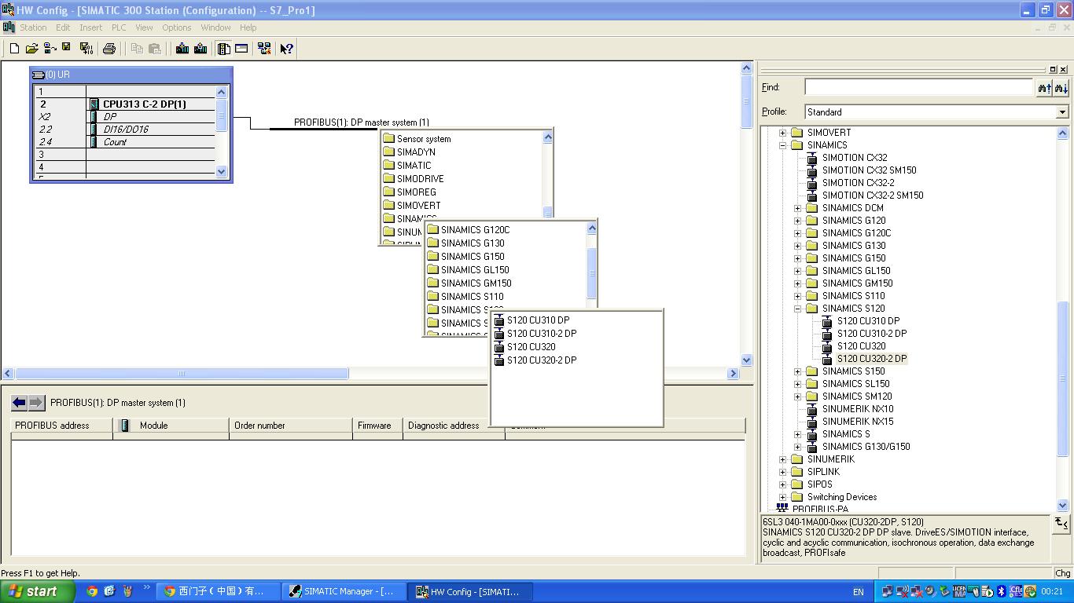Toggle the hardware Catalog toolbar button
This screenshot has width=1074, height=603.
point(224,49)
